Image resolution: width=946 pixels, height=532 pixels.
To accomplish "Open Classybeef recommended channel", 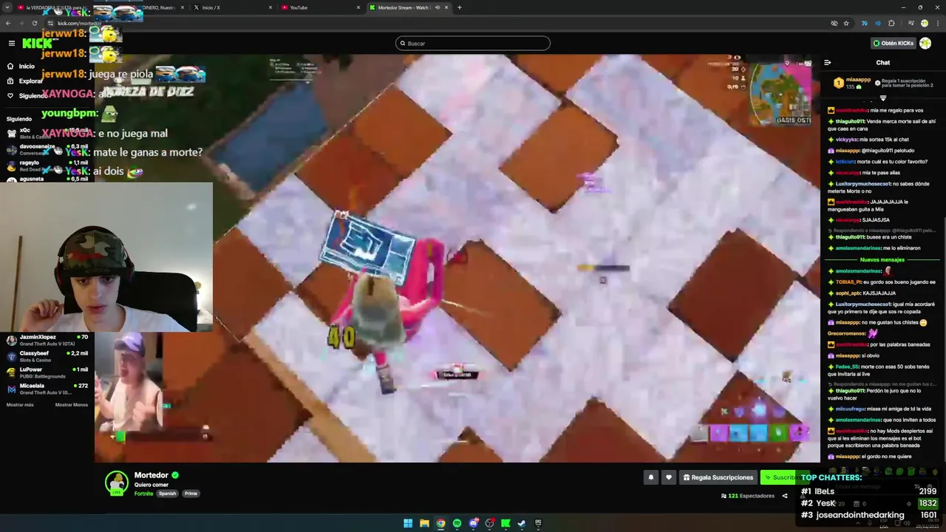I will [47, 356].
